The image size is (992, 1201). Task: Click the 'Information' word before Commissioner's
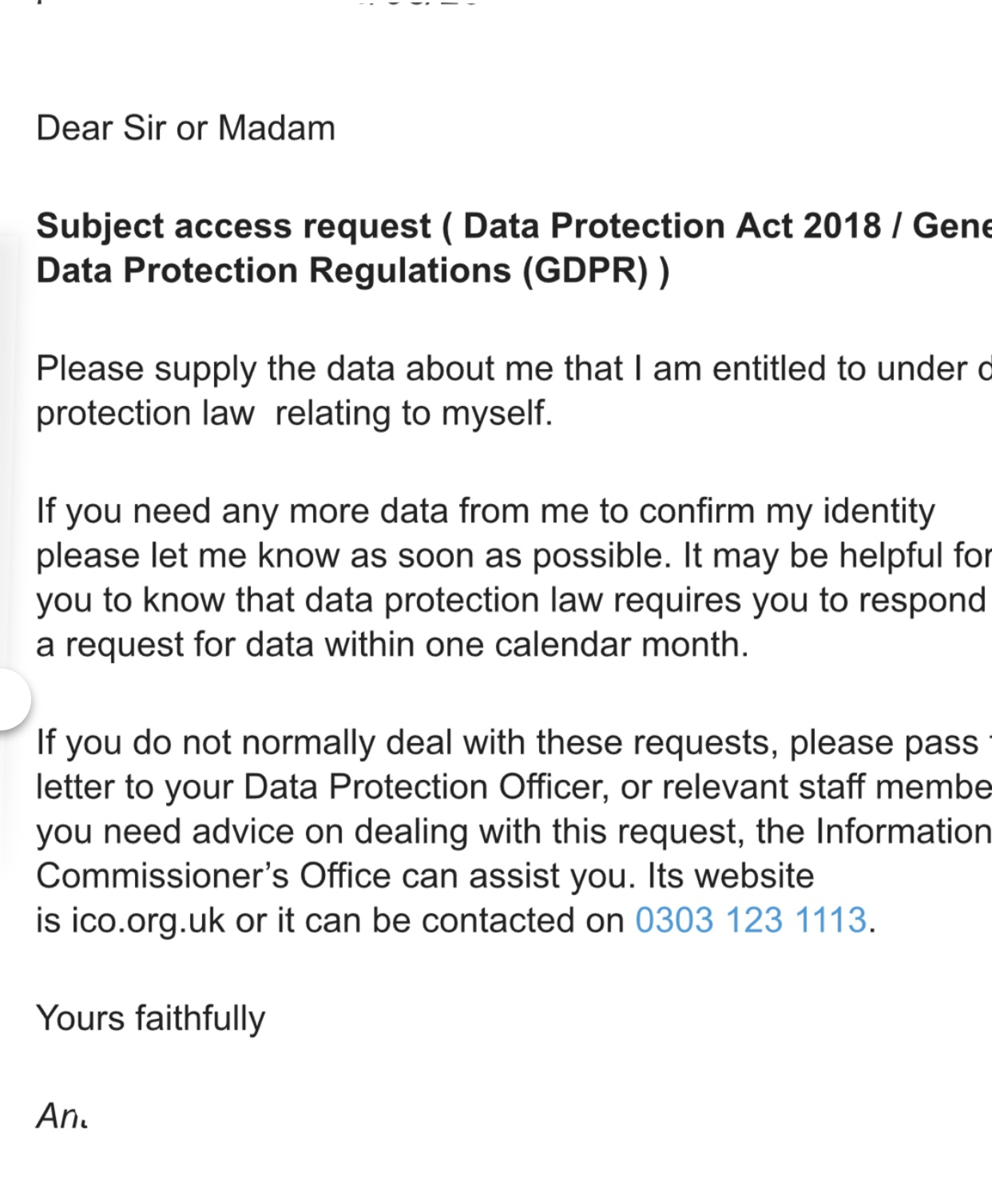[903, 832]
